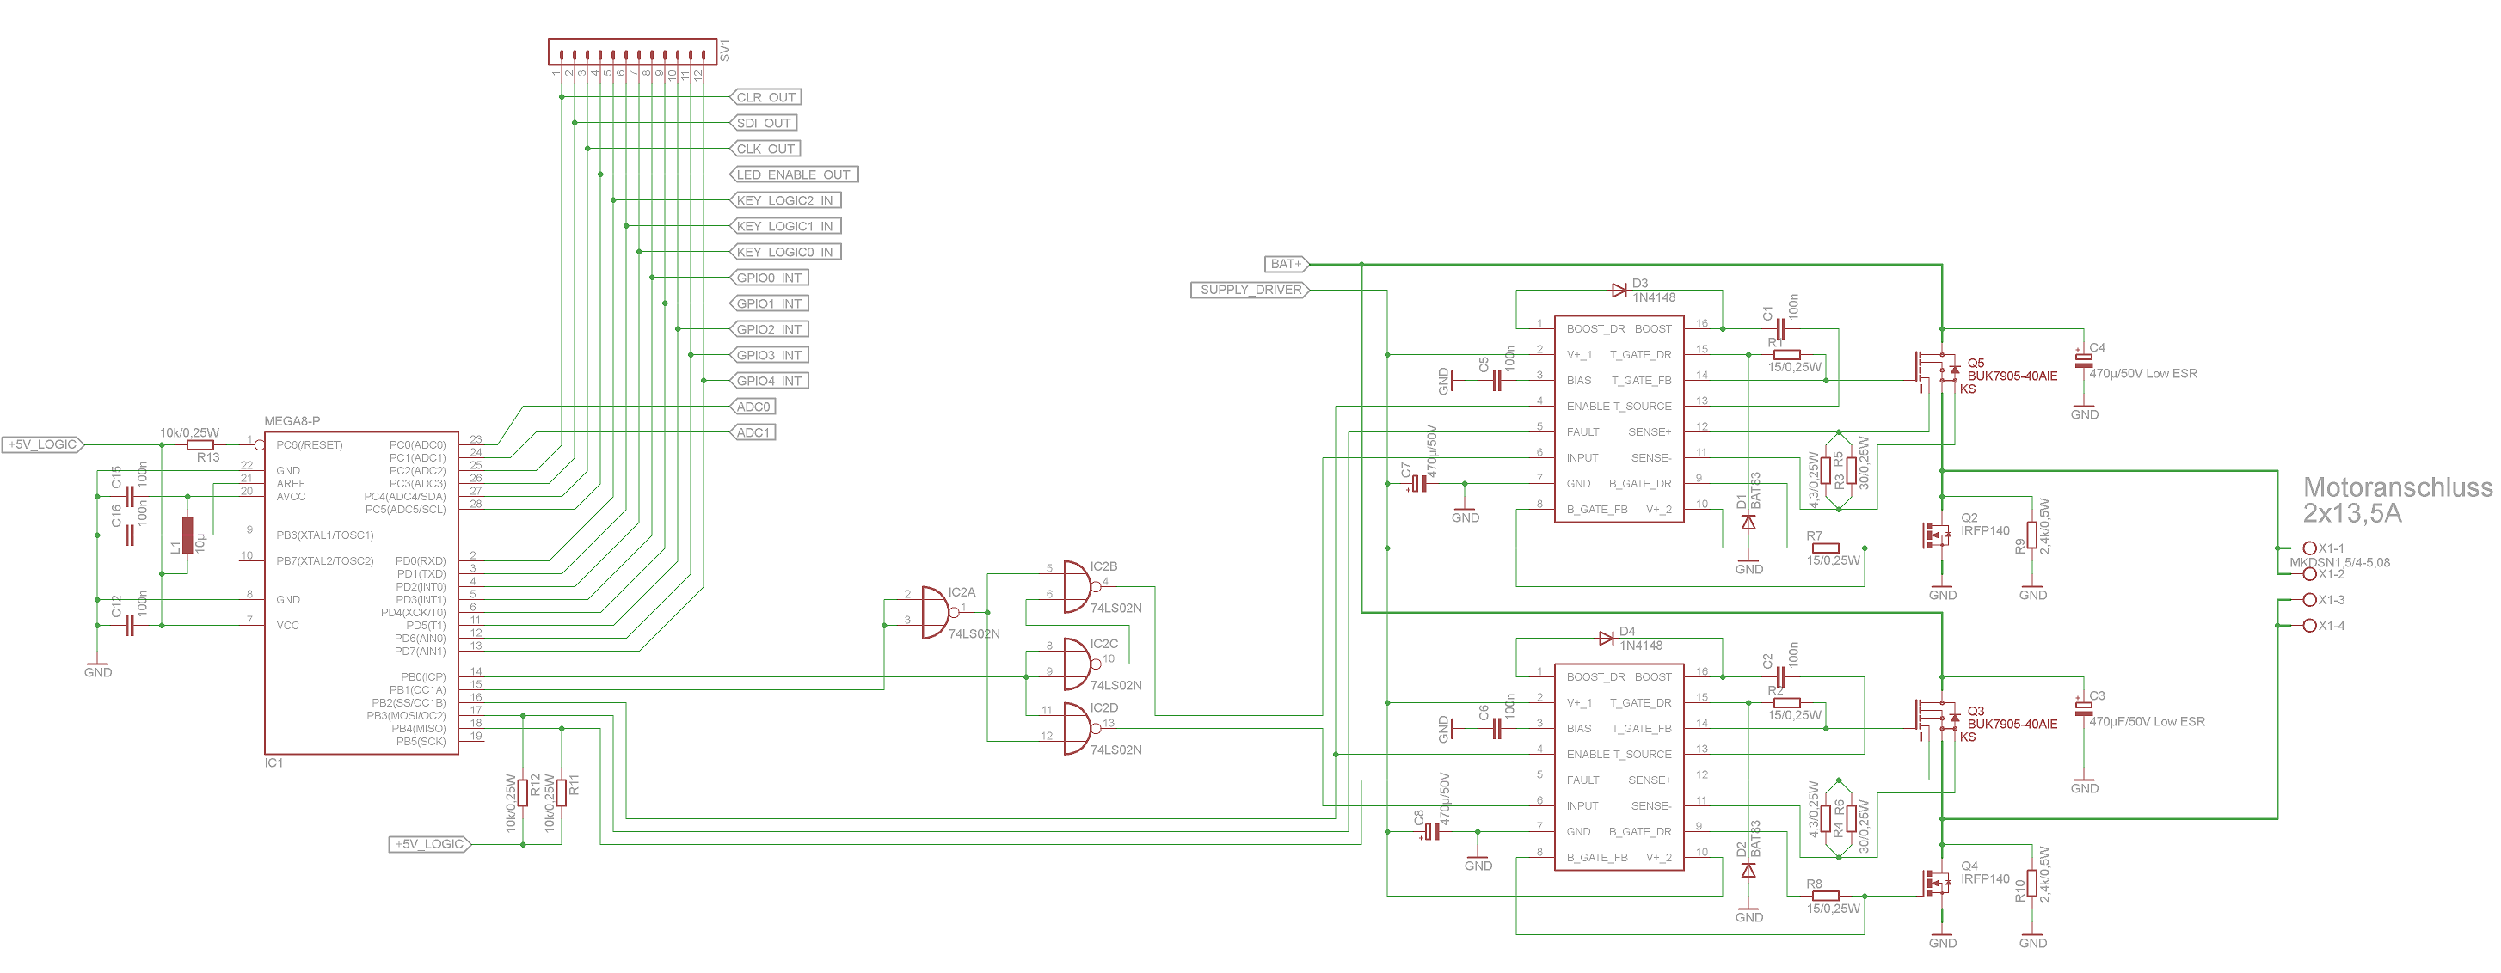Select capacitor C6 symbol

(x=1496, y=729)
